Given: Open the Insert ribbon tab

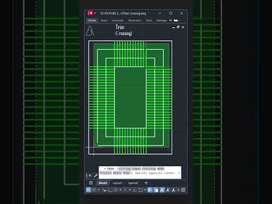Looking at the screenshot, I should tap(104, 20).
